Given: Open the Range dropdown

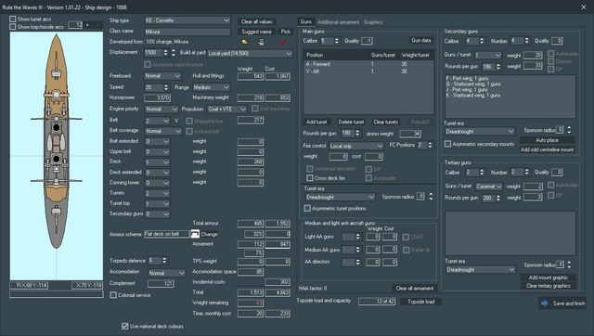Looking at the screenshot, I should [211, 87].
